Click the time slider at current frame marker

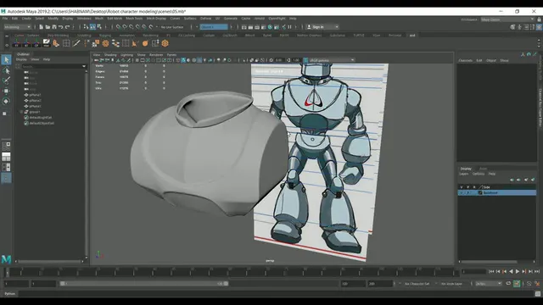click(7, 272)
